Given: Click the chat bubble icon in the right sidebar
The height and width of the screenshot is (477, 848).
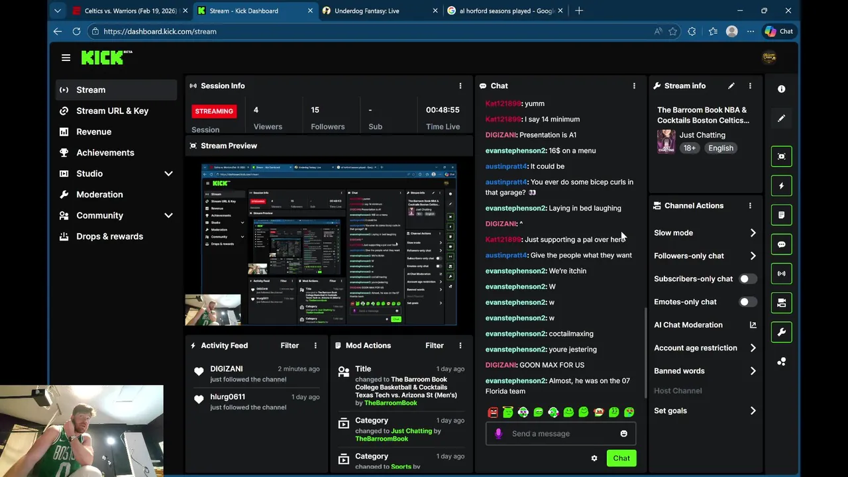Looking at the screenshot, I should [781, 244].
